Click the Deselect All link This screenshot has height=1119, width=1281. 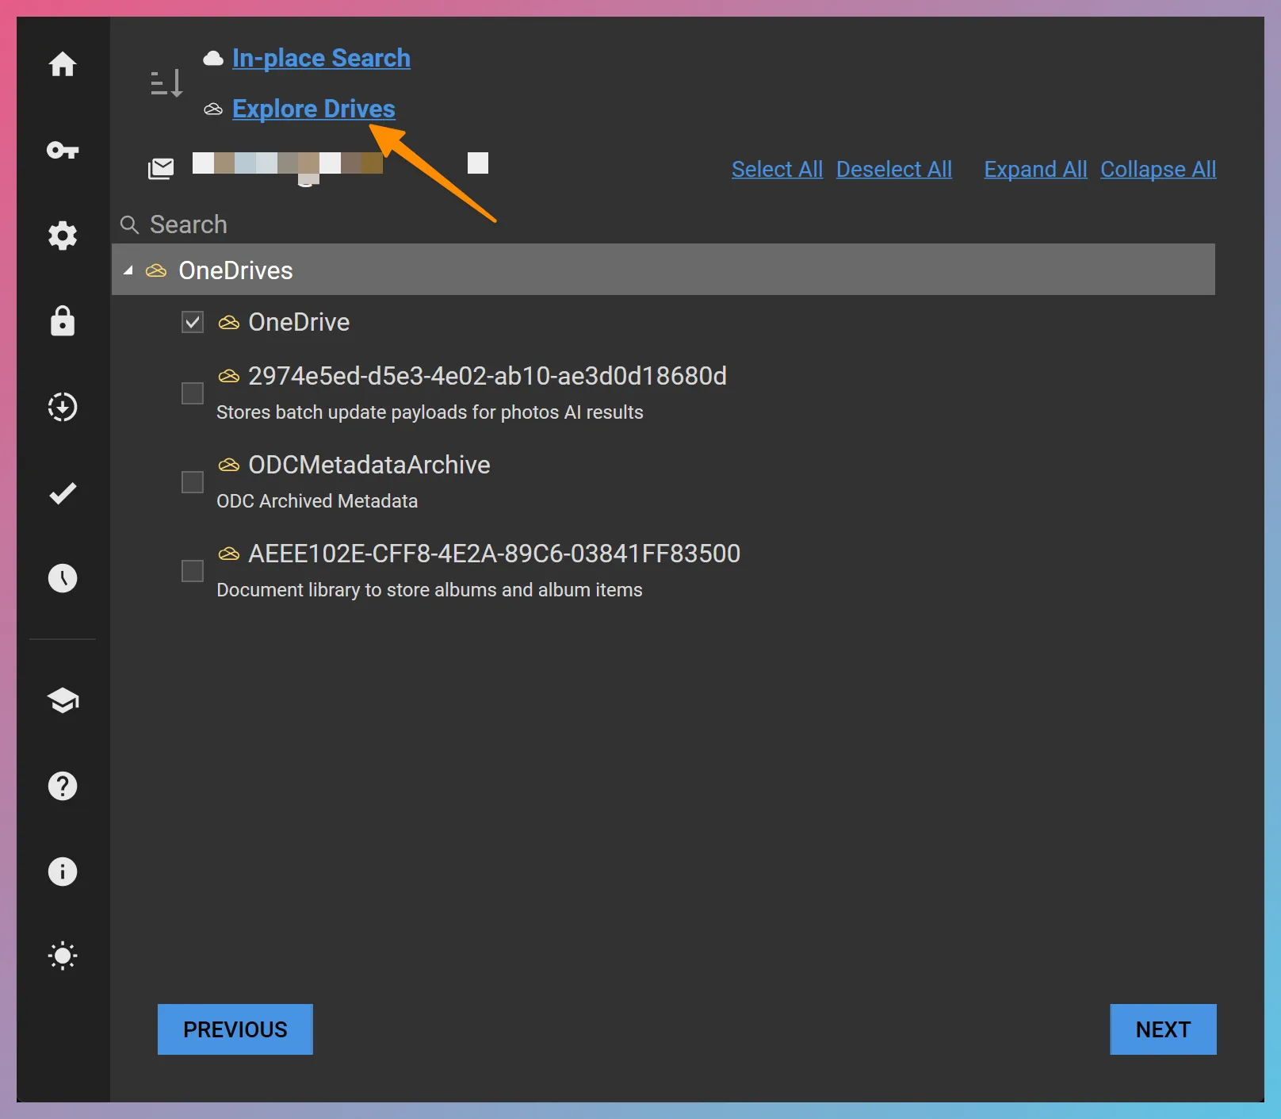894,170
